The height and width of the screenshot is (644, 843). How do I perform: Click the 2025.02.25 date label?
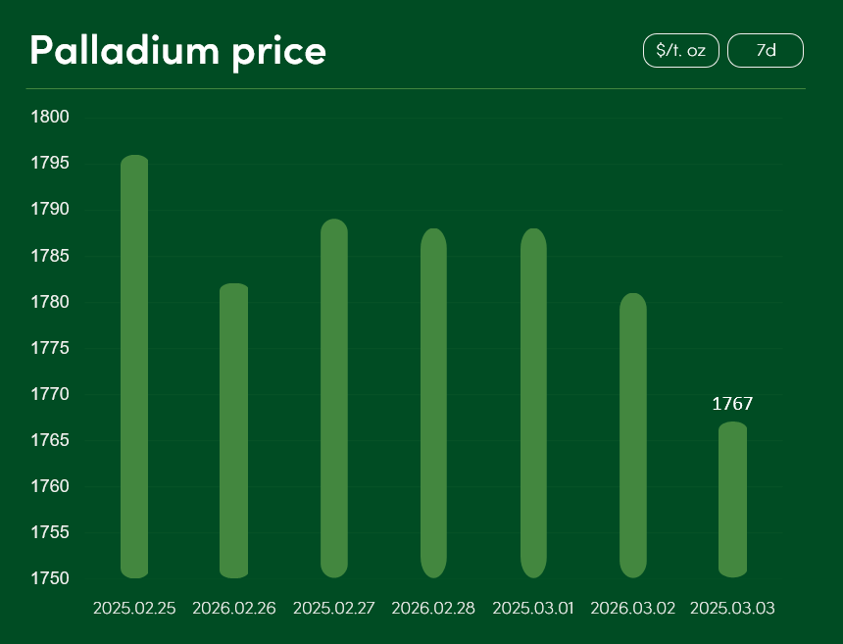(134, 609)
